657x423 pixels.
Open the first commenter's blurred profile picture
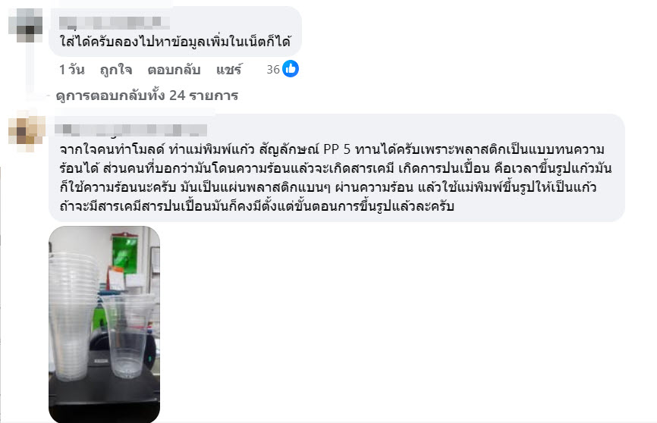[26, 25]
